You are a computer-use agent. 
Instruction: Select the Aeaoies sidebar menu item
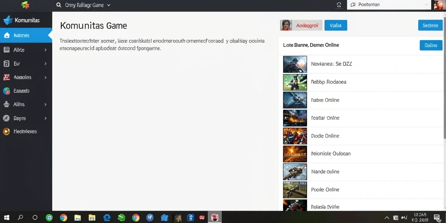tap(26, 77)
